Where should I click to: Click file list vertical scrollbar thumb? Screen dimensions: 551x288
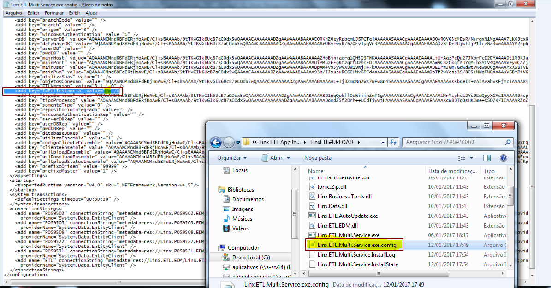coord(510,196)
